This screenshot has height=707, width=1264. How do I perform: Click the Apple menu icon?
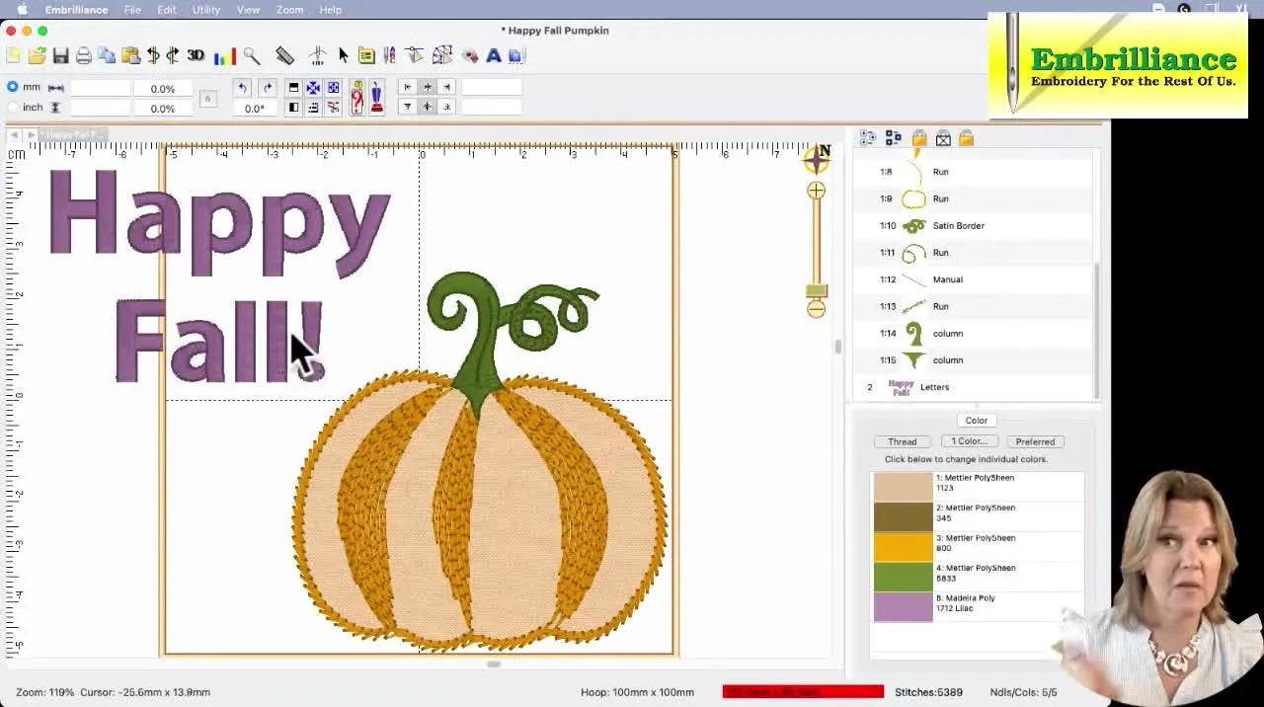[22, 10]
